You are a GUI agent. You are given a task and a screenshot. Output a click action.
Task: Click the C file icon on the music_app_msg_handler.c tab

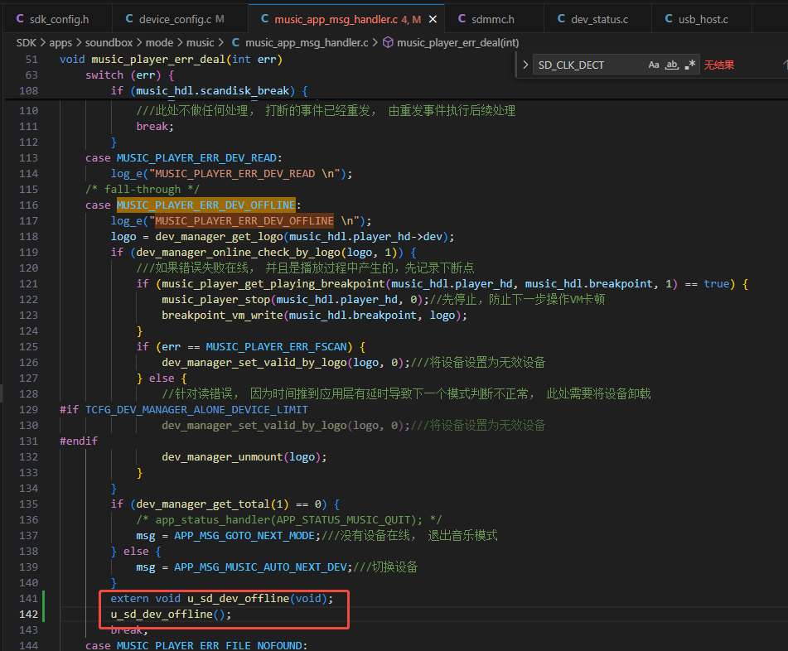click(265, 19)
